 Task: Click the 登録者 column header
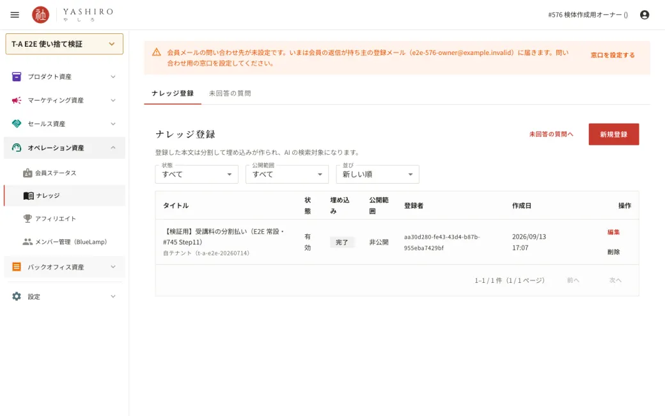[414, 205]
